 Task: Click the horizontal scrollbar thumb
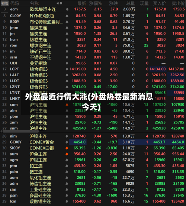20,131
